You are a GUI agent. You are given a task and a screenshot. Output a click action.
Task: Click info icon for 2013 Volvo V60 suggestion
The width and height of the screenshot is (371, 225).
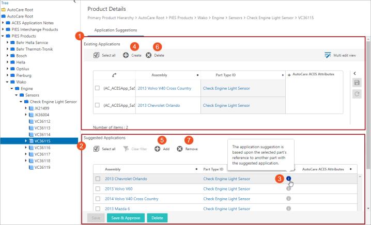[288, 188]
